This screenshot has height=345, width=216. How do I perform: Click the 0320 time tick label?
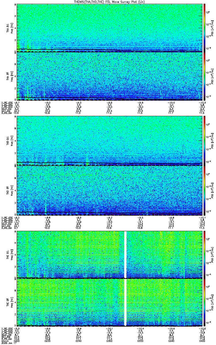pyautogui.click(x=140, y=341)
